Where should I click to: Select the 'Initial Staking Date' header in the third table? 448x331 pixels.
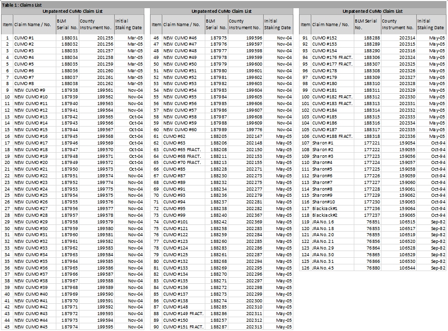431,24
